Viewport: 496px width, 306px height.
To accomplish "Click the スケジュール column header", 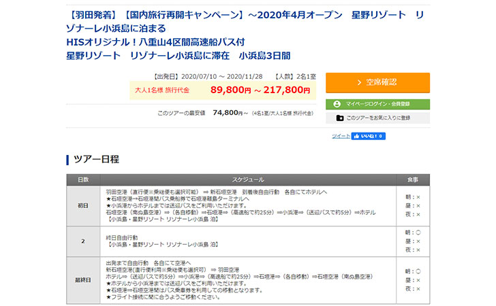I will tap(248, 180).
